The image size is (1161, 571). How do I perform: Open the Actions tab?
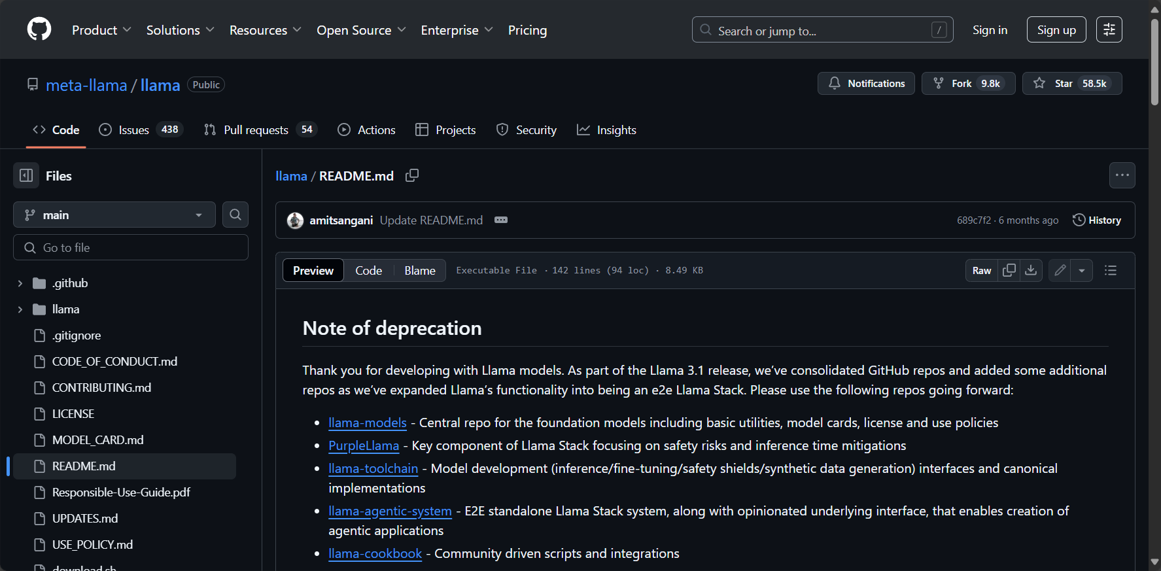pyautogui.click(x=366, y=130)
